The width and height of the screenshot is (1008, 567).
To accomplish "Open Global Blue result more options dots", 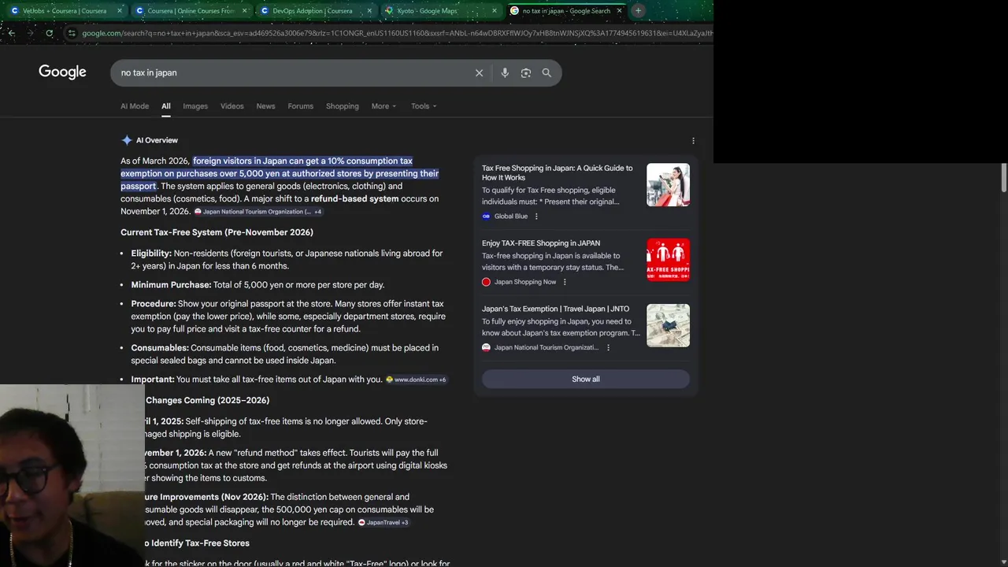I will pyautogui.click(x=537, y=217).
